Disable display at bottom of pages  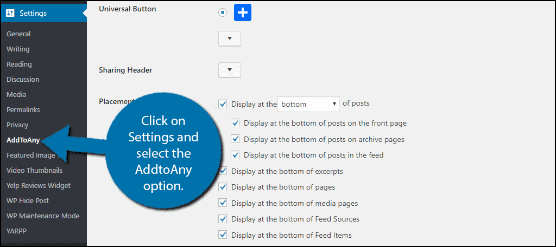(223, 187)
